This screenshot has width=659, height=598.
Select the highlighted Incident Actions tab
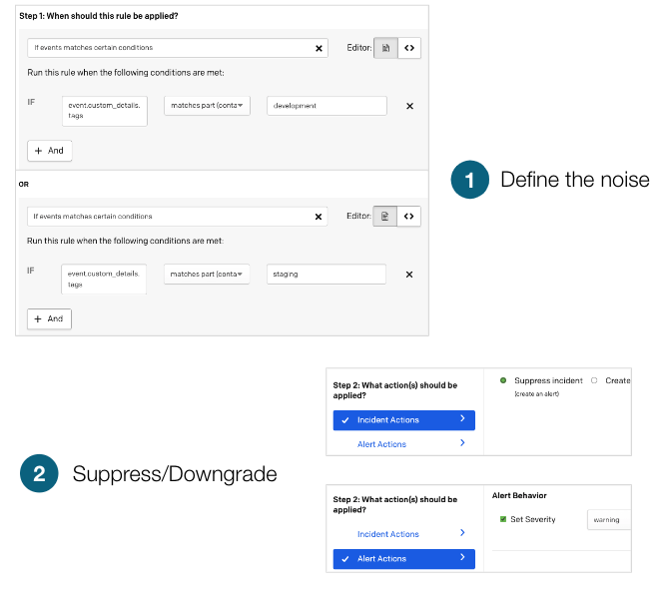tap(403, 420)
